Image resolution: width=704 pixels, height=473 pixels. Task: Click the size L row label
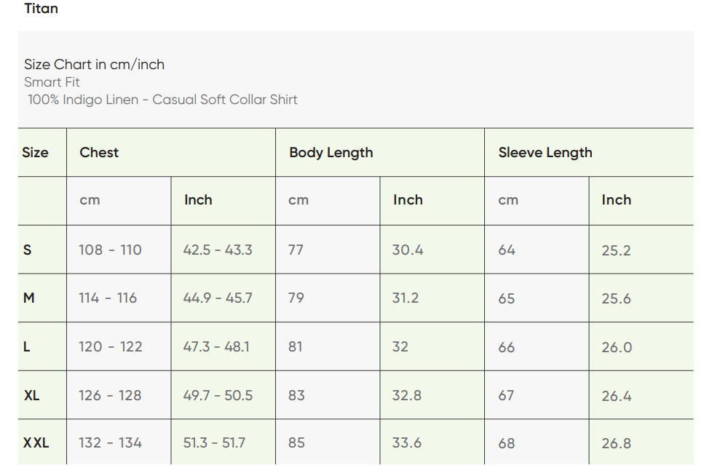click(x=27, y=346)
